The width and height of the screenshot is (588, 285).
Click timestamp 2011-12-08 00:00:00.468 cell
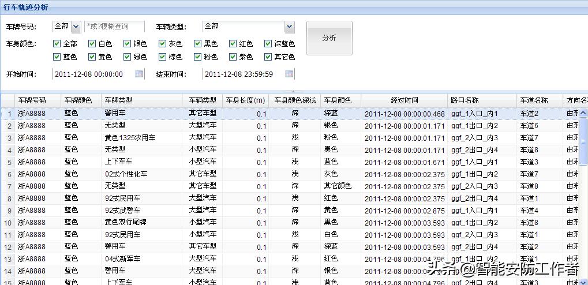[405, 114]
